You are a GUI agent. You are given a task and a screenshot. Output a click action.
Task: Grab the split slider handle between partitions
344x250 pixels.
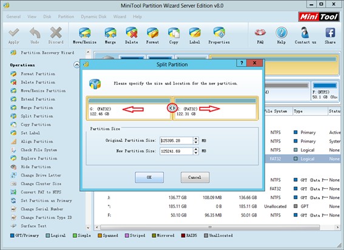tap(172, 108)
